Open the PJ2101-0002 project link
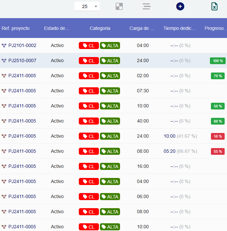 22,45
